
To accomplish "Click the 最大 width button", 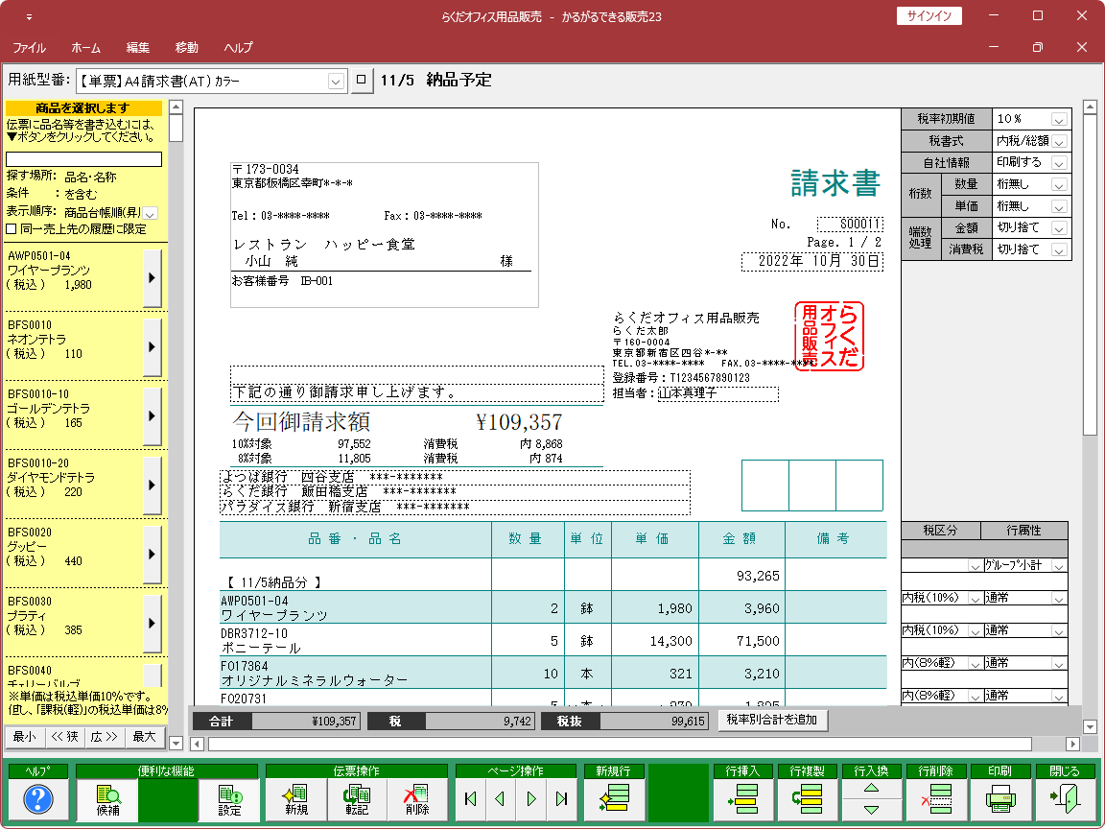I will (x=145, y=737).
